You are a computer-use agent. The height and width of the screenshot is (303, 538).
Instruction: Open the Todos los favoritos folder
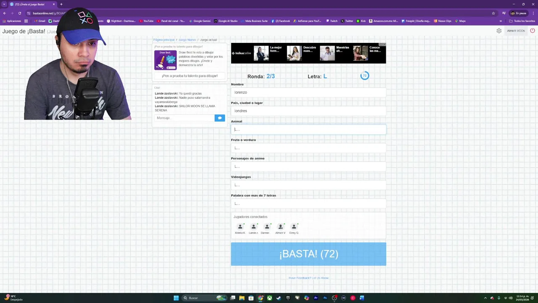pos(522,21)
